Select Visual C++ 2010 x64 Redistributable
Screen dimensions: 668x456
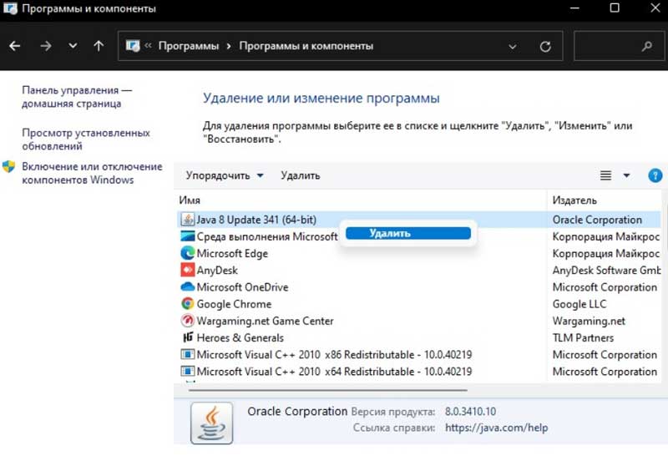[334, 372]
